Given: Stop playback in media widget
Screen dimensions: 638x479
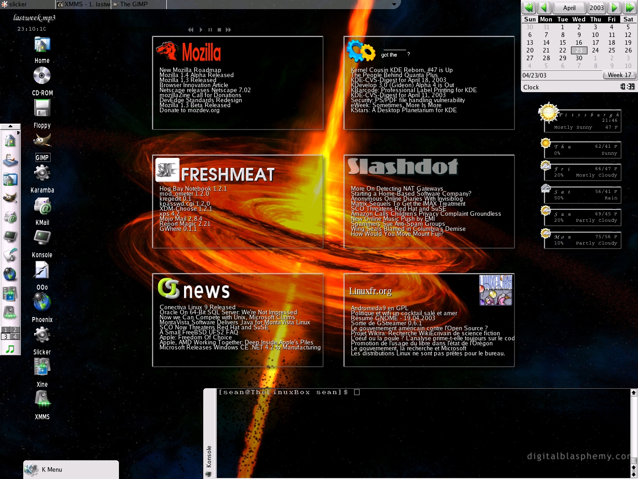Looking at the screenshot, I should (219, 30).
